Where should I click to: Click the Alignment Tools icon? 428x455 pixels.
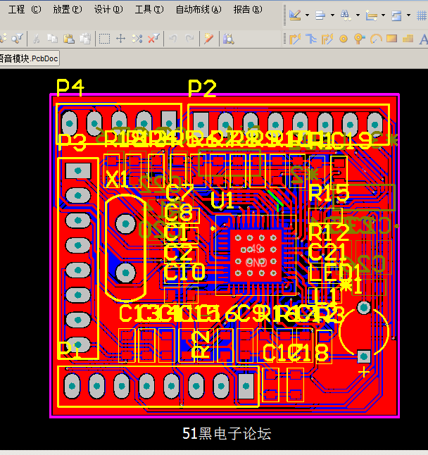click(x=320, y=15)
